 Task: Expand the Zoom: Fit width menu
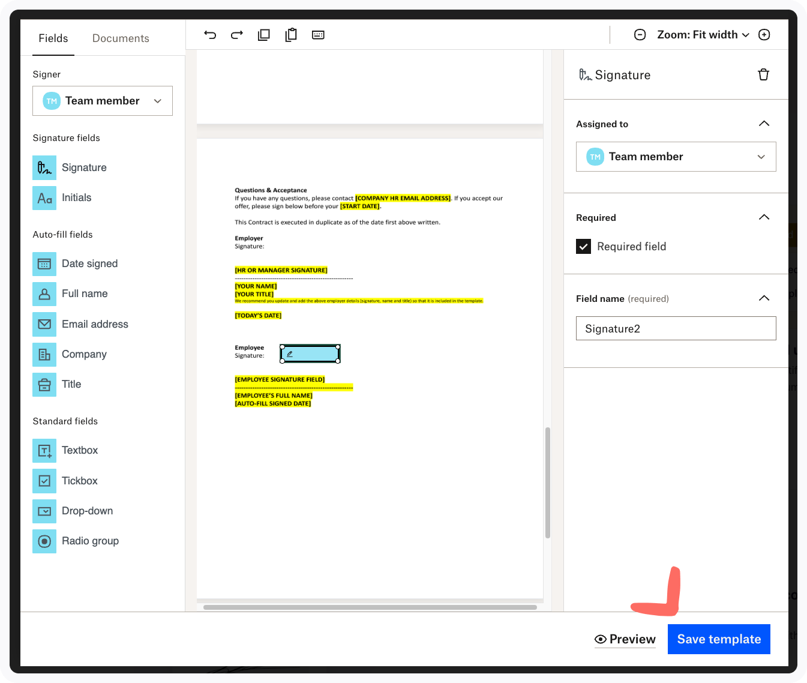pyautogui.click(x=703, y=35)
